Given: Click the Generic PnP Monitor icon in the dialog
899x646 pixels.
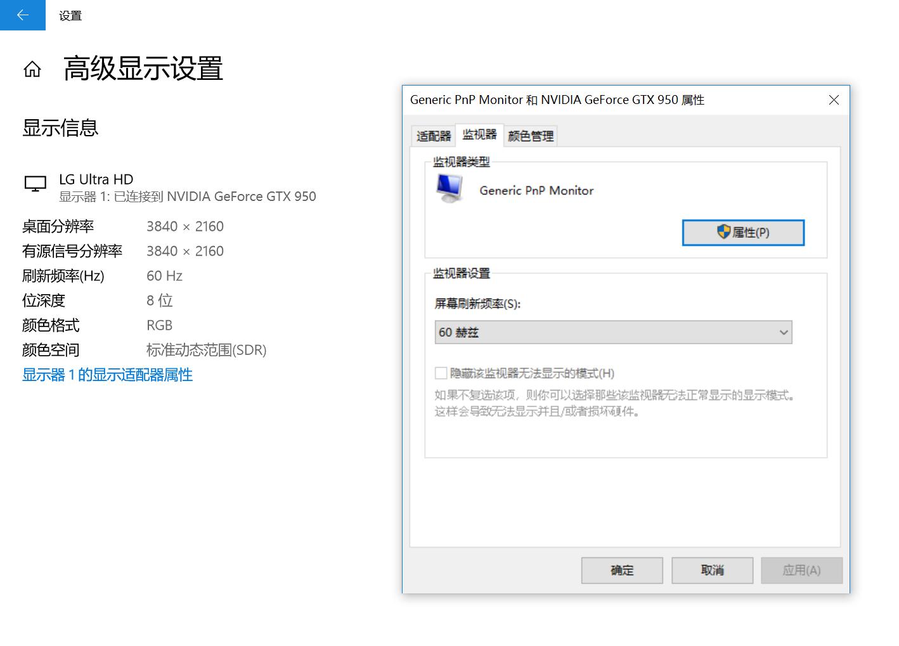Looking at the screenshot, I should (x=449, y=188).
